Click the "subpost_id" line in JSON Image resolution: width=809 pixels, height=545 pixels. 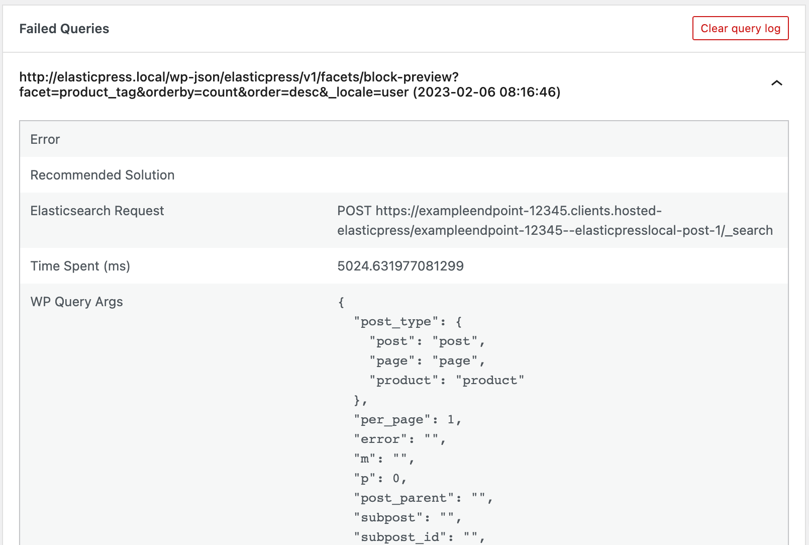419,537
